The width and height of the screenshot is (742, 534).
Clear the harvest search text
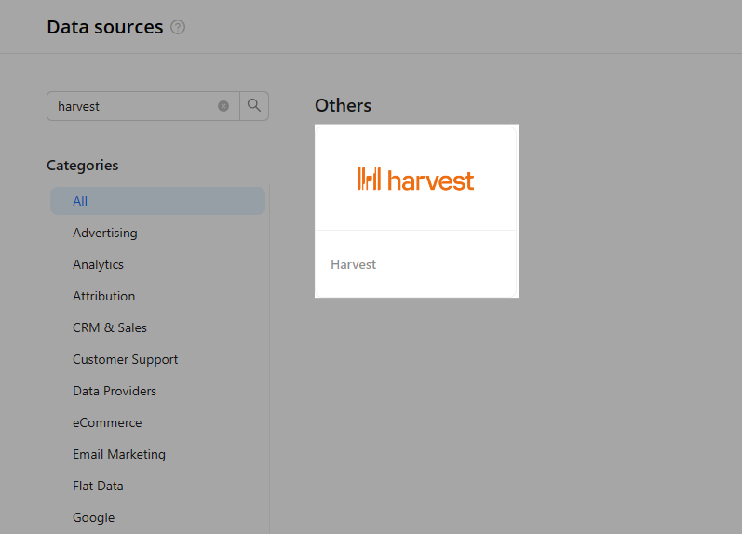point(223,106)
